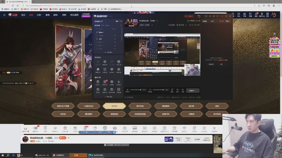Screen dimensions: 282x158
Task: Click the checklist task icon in bottom toolbar
Action: tap(164, 128)
